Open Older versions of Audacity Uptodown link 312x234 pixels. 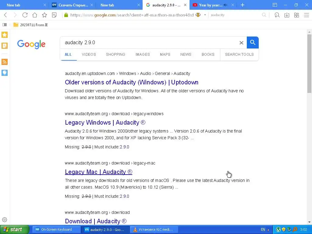(132, 82)
